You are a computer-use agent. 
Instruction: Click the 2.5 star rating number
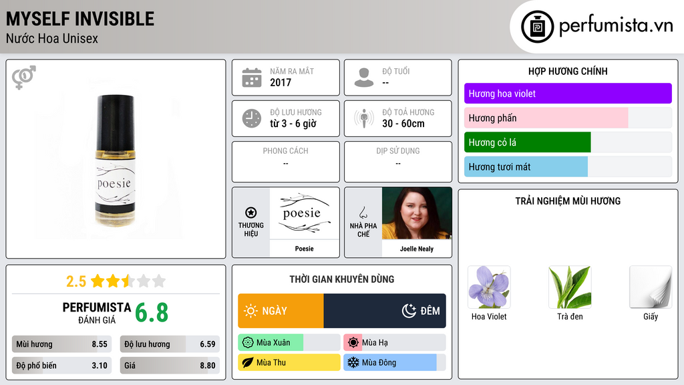(76, 281)
